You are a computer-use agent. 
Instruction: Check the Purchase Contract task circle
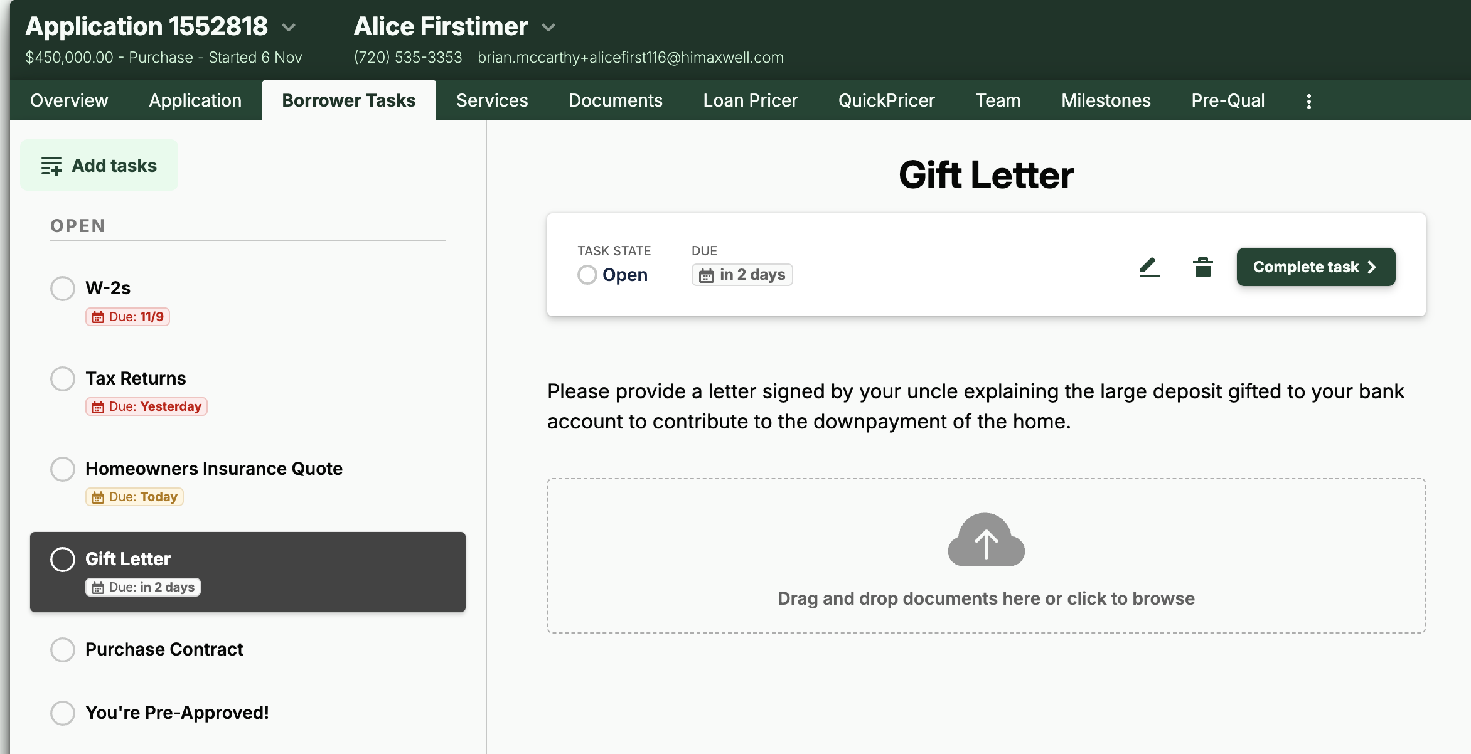[x=63, y=650]
